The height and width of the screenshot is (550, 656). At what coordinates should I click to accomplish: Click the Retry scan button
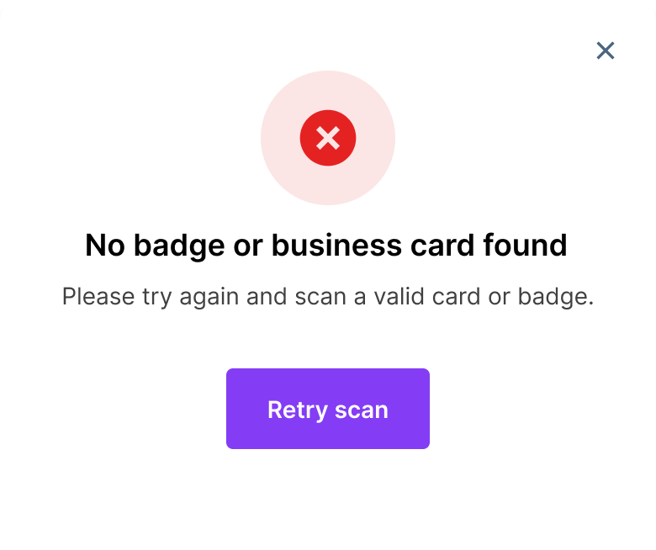pyautogui.click(x=328, y=409)
